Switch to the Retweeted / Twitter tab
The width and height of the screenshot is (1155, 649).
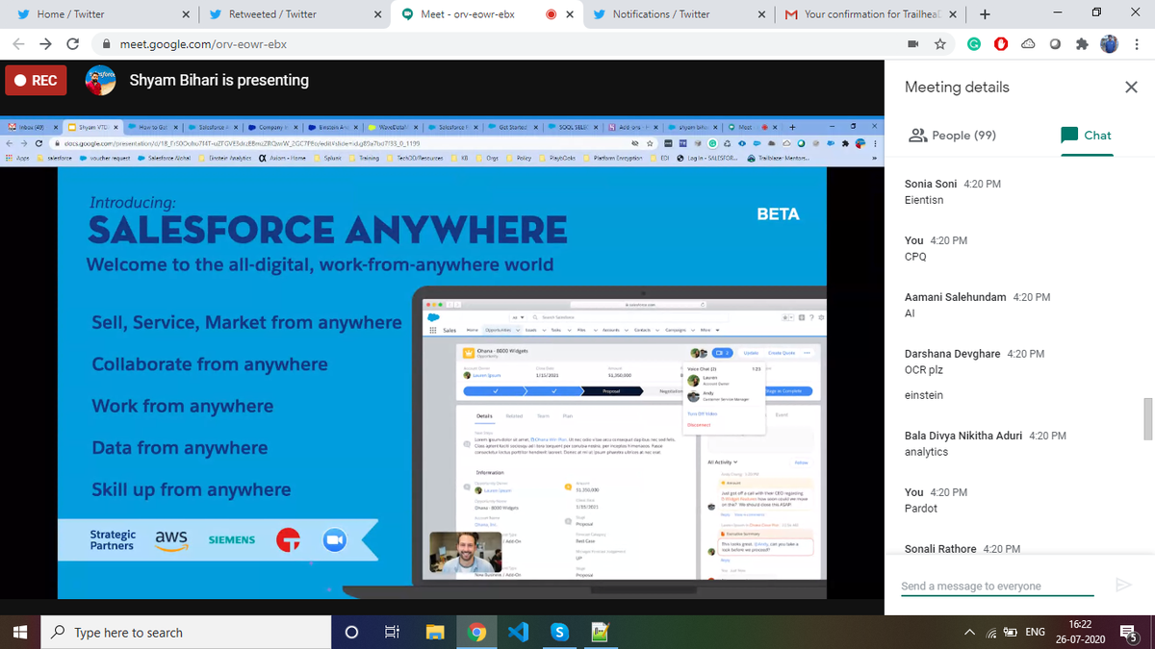click(x=293, y=14)
